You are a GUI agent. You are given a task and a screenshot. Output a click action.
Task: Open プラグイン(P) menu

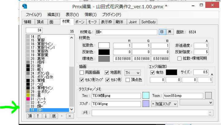tap(112, 15)
